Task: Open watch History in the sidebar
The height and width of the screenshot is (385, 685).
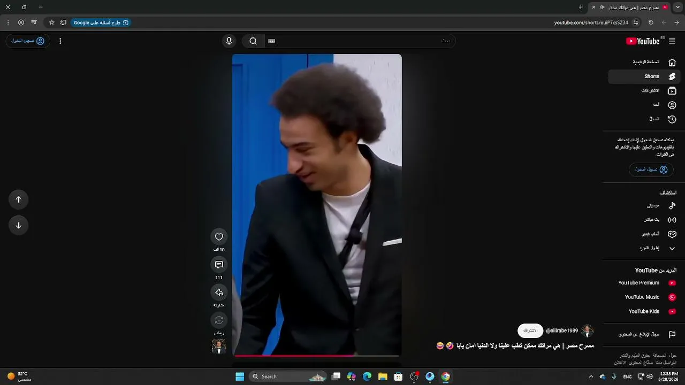Action: coord(644,119)
